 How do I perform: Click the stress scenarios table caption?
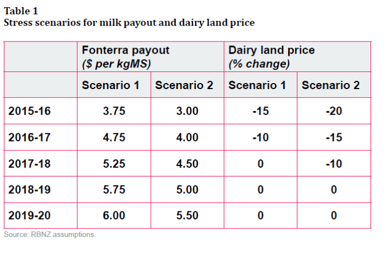click(x=129, y=23)
